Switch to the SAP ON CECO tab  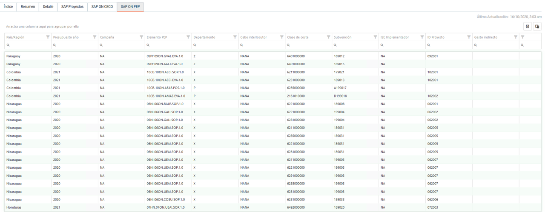point(102,7)
